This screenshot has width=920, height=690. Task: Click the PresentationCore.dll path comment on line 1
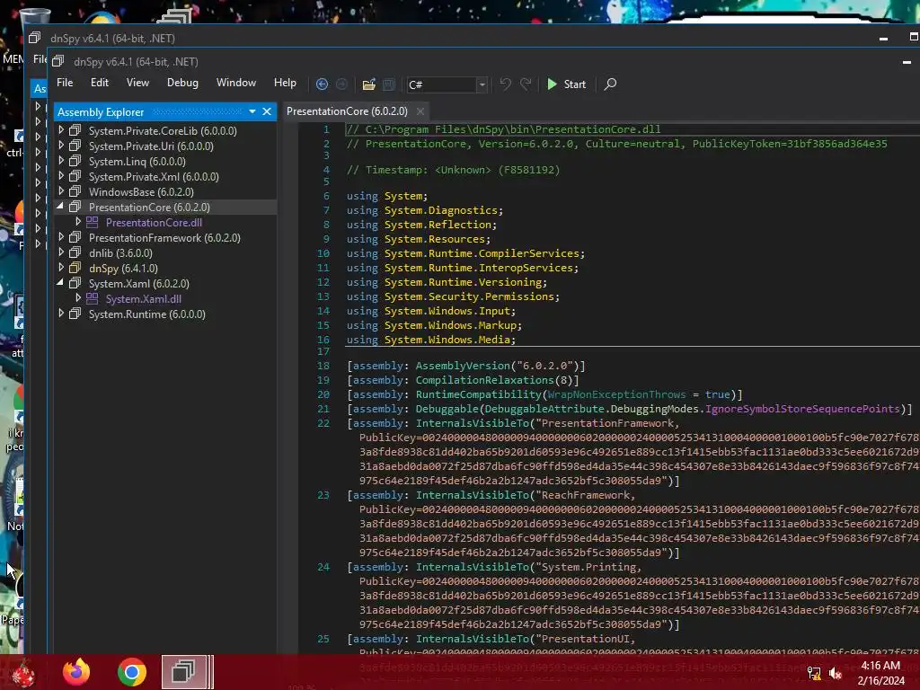(503, 129)
